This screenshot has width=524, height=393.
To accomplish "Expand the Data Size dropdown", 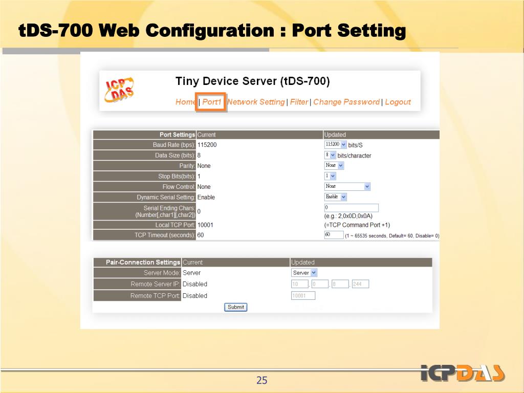I will (330, 155).
